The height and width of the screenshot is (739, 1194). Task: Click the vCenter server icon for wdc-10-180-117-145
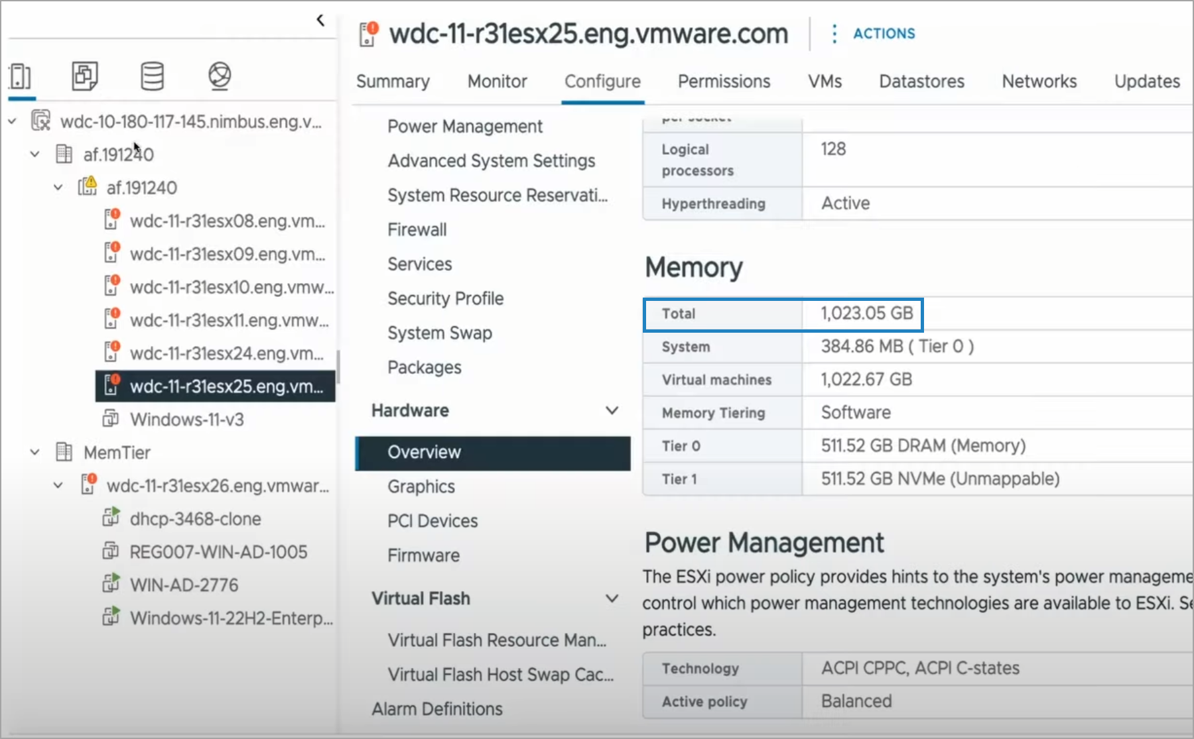[x=41, y=121]
